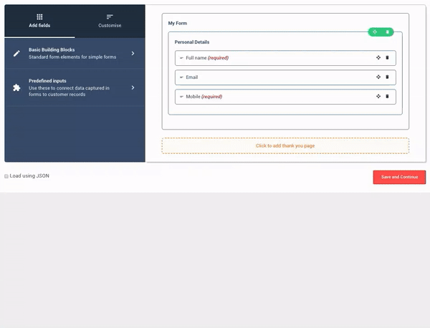Delete the Full name field
This screenshot has width=430, height=328.
pos(387,57)
